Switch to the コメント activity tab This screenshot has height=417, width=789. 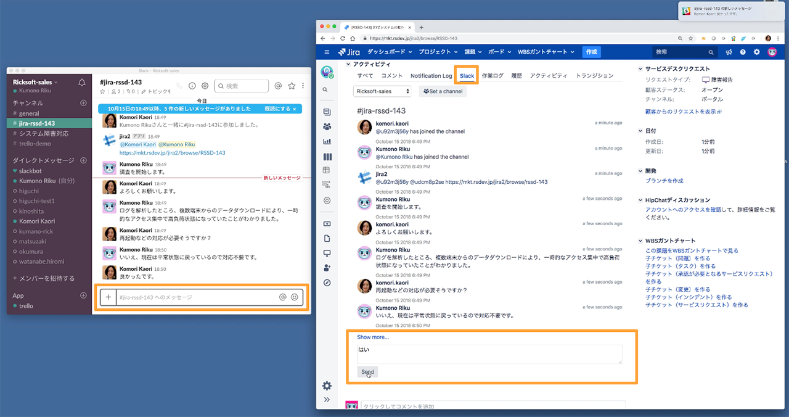click(392, 76)
